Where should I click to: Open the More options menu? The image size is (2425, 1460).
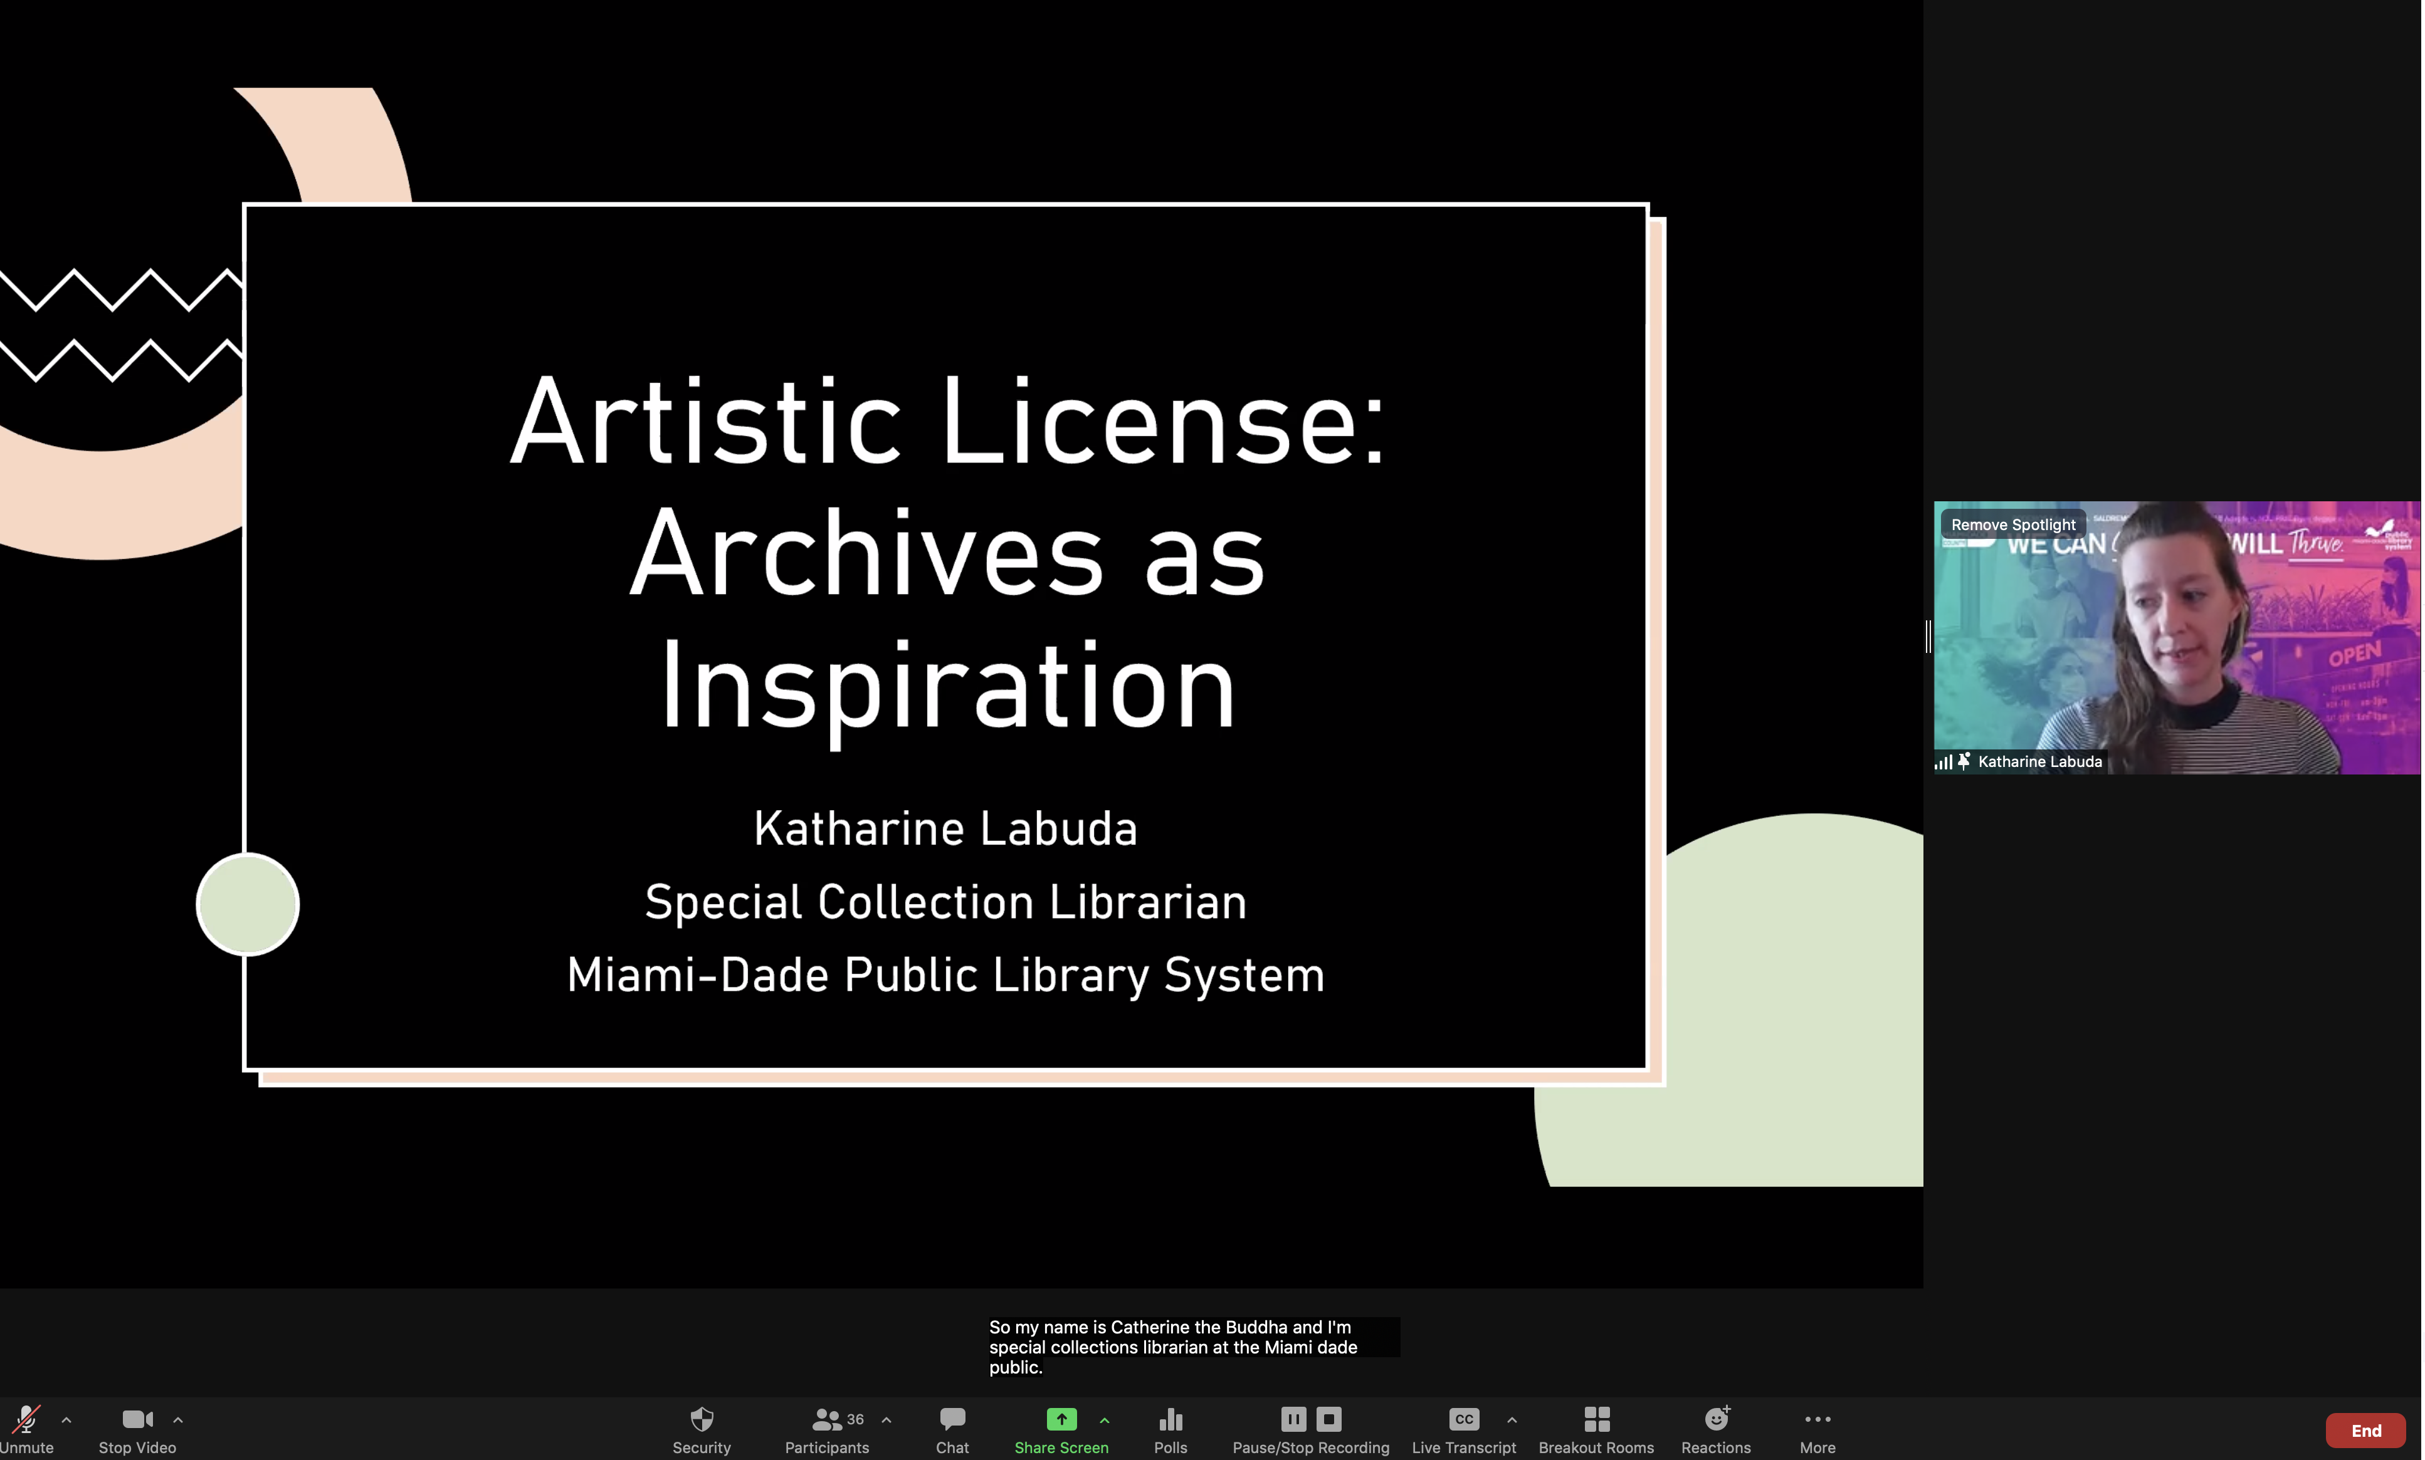click(1817, 1419)
